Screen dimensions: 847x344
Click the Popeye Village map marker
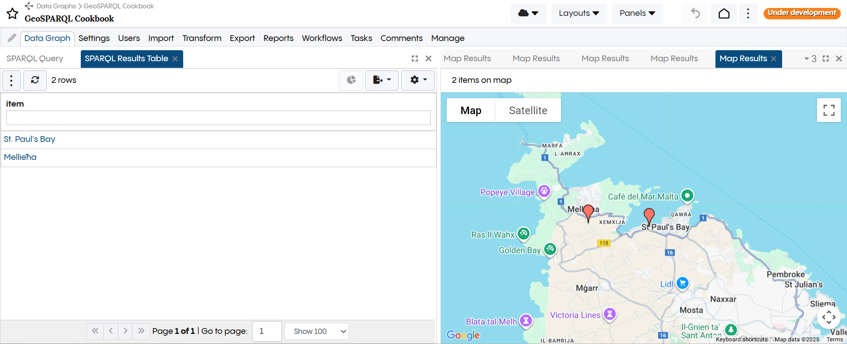click(x=544, y=191)
